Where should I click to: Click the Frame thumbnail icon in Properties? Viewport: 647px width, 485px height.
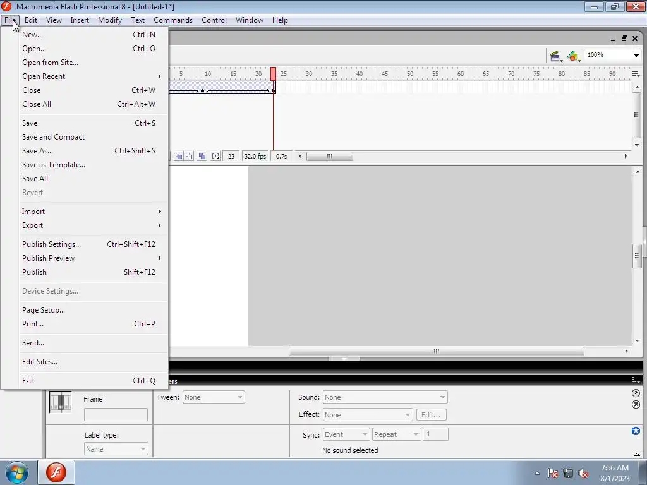(x=60, y=402)
